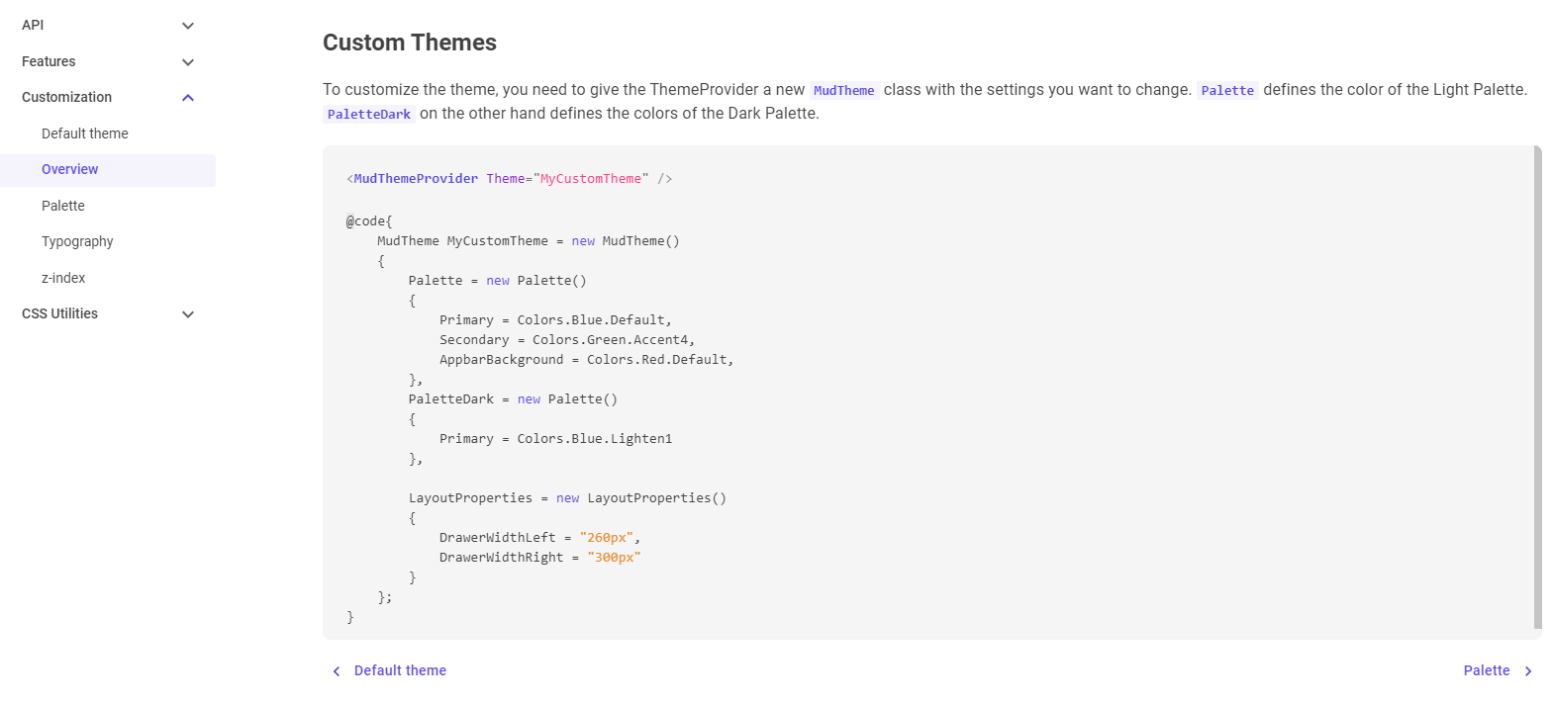Image resolution: width=1553 pixels, height=705 pixels.
Task: Select the highlighted Overview sidebar item
Action: pyautogui.click(x=70, y=169)
